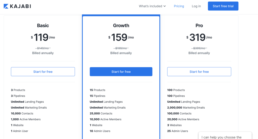Click the 100 Pipelines feature line
The height and width of the screenshot is (139, 258).
click(176, 96)
